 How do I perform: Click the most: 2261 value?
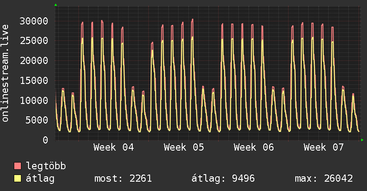[123, 179]
